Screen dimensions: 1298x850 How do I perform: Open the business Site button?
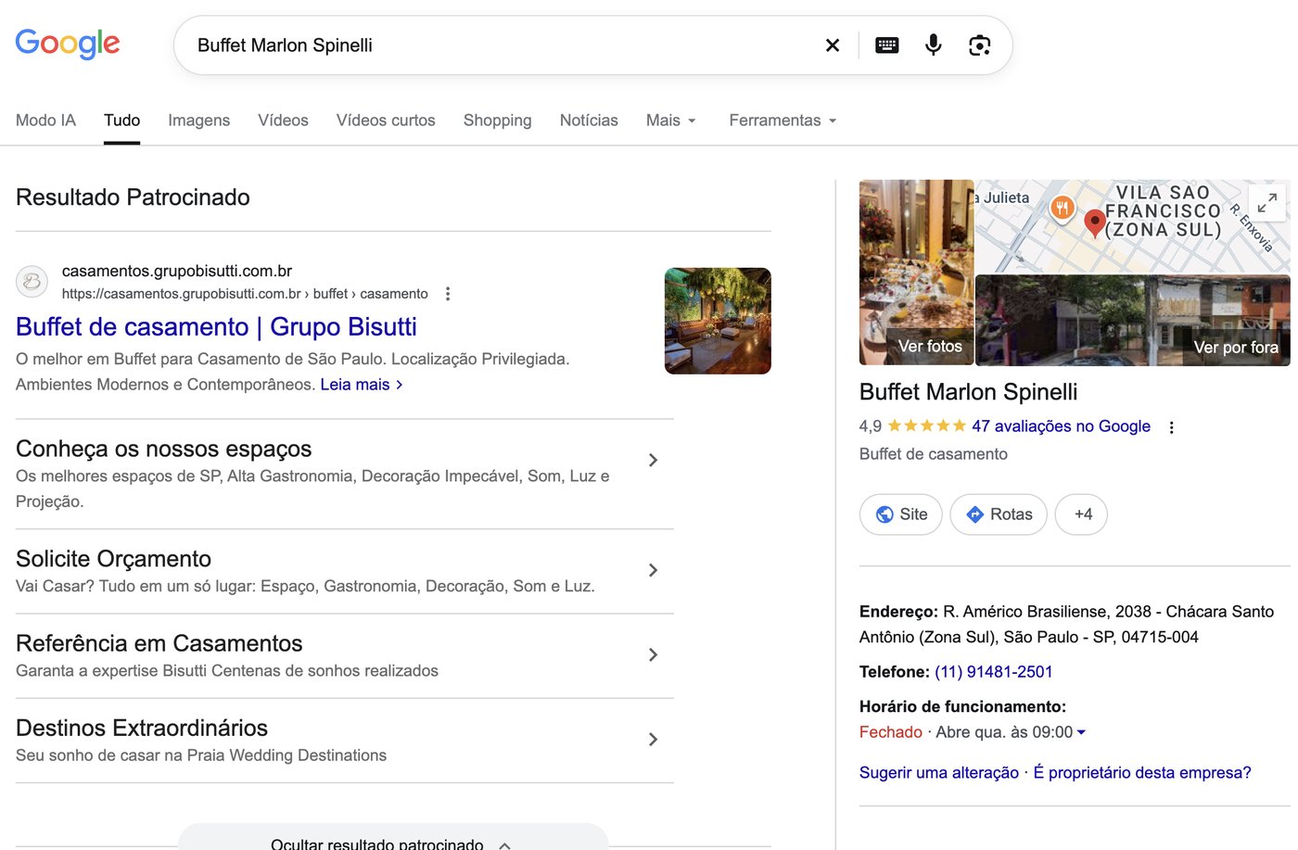tap(901, 514)
